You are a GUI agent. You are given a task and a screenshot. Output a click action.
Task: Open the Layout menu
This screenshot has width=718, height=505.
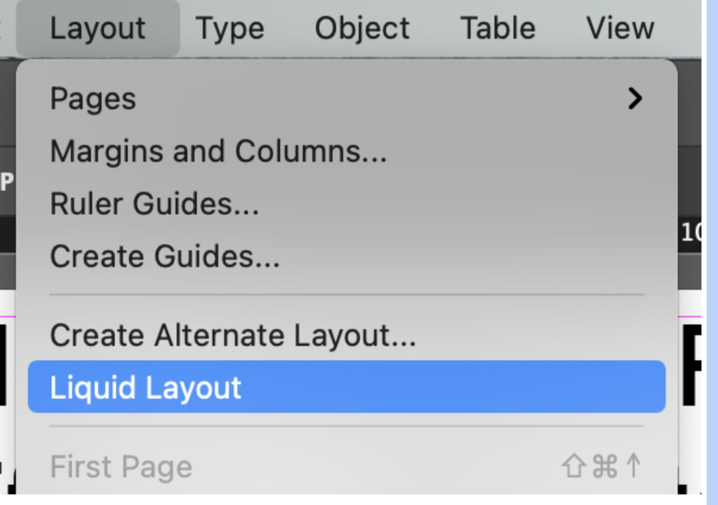[x=98, y=28]
